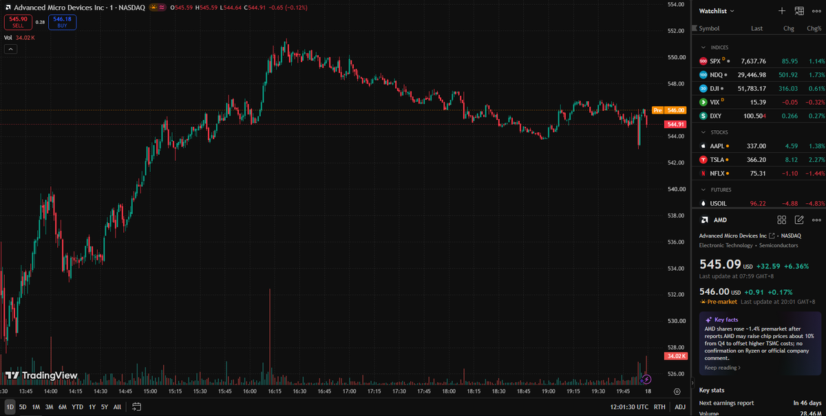This screenshot has width=826, height=416.
Task: Click the 1 interval label in the chart title
Action: point(111,7)
